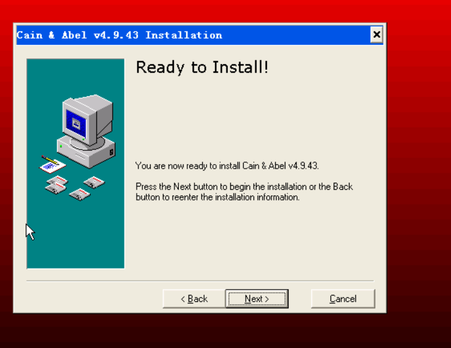Click the 'You are now ready to install' text
The width and height of the screenshot is (451, 348).
227,166
